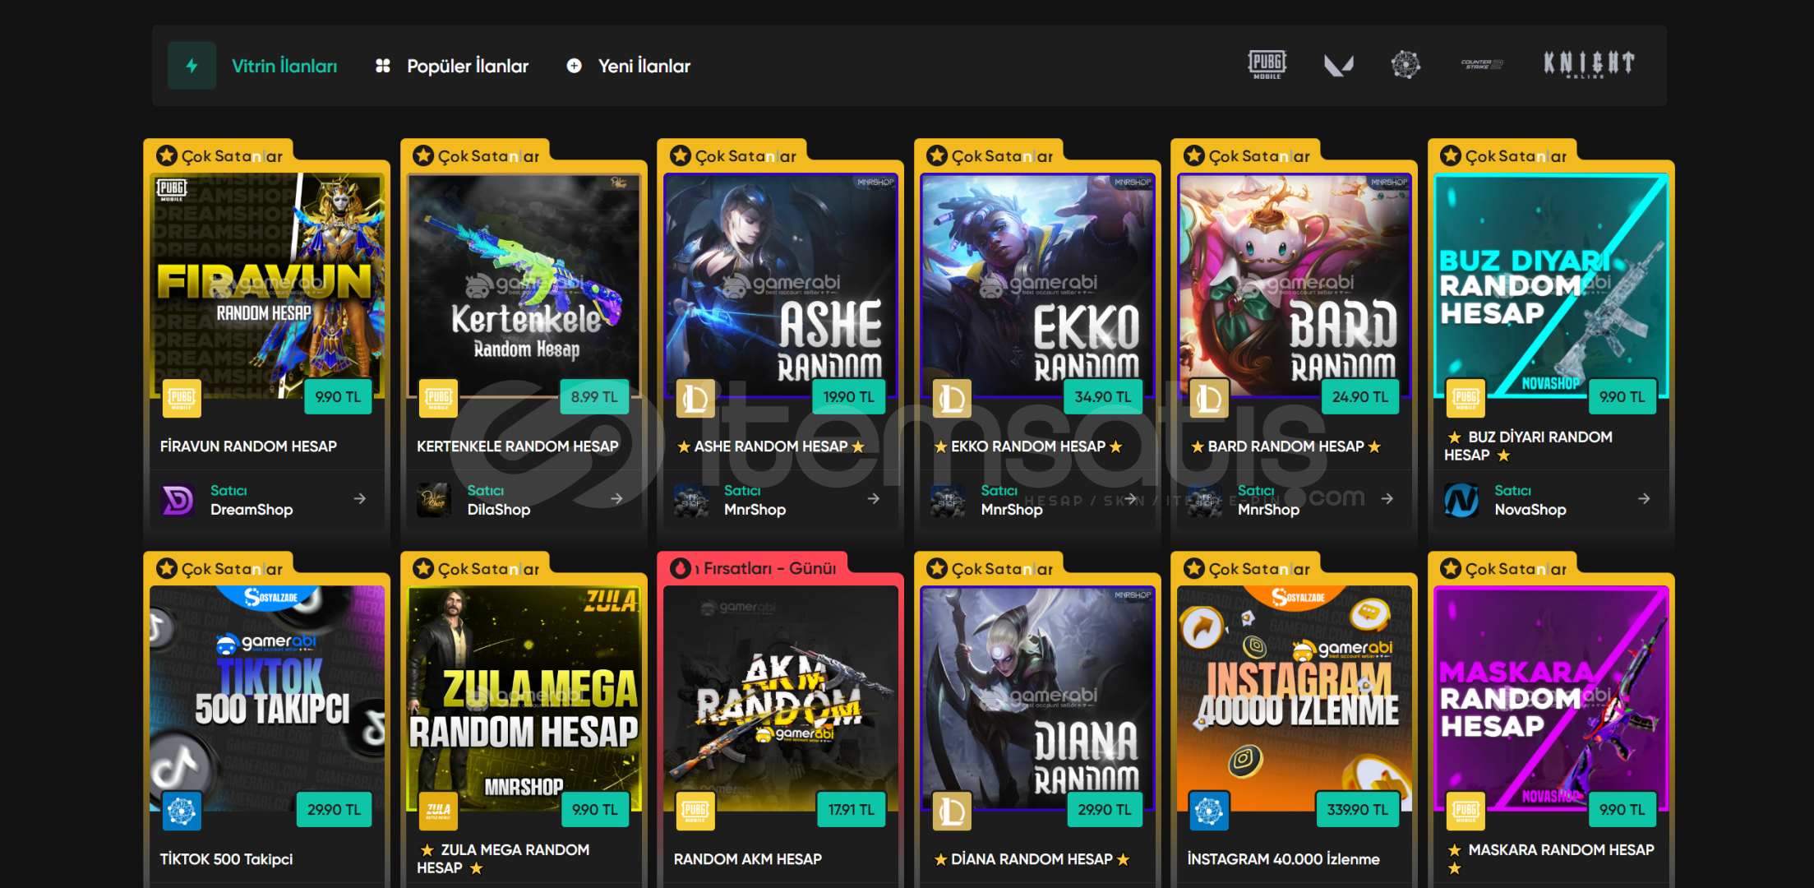Click the 17.91 TL price tag
This screenshot has width=1814, height=888.
[x=852, y=810]
